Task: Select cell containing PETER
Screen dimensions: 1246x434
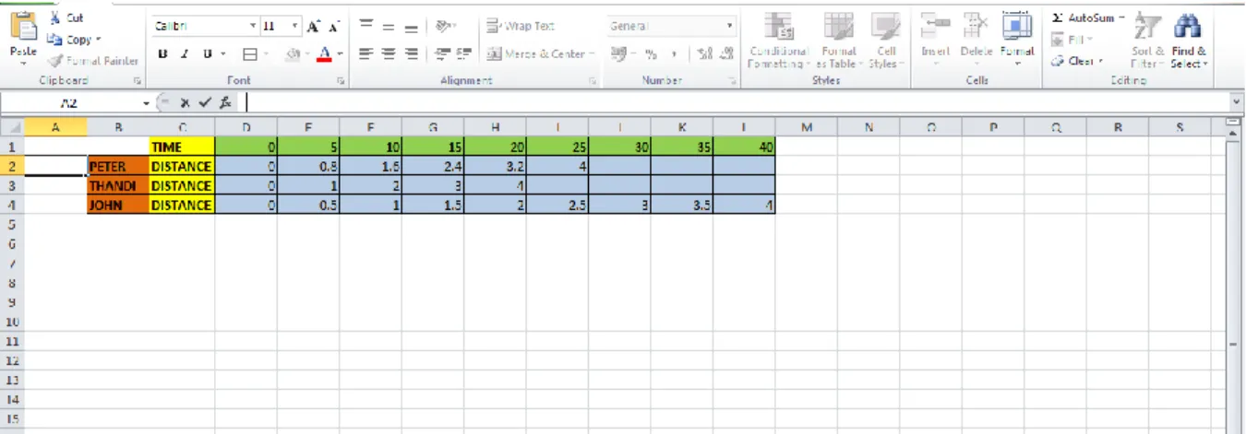Action: click(118, 166)
